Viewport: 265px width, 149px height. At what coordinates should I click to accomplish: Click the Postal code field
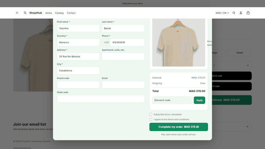[x=78, y=85]
